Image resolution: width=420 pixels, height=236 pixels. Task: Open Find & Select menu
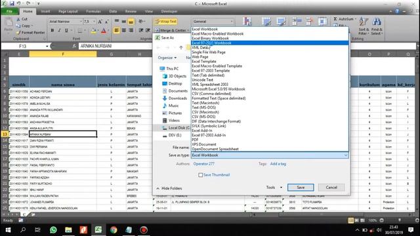pyautogui.click(x=377, y=26)
